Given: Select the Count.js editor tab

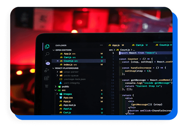Looking at the screenshot, I should click(164, 45).
